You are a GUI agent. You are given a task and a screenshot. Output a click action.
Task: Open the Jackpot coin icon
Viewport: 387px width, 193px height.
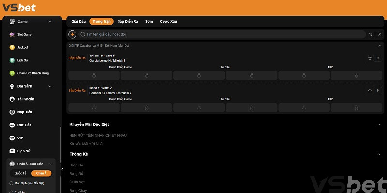point(12,47)
